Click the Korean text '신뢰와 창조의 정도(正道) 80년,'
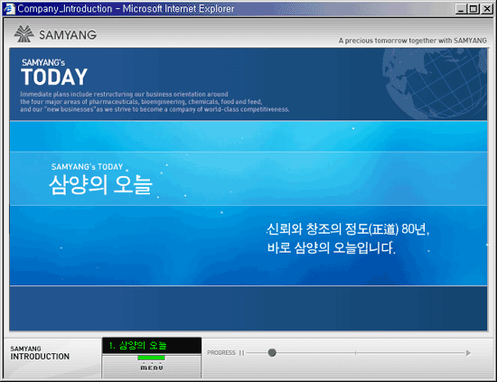Viewport: 497px width, 382px height. (348, 229)
